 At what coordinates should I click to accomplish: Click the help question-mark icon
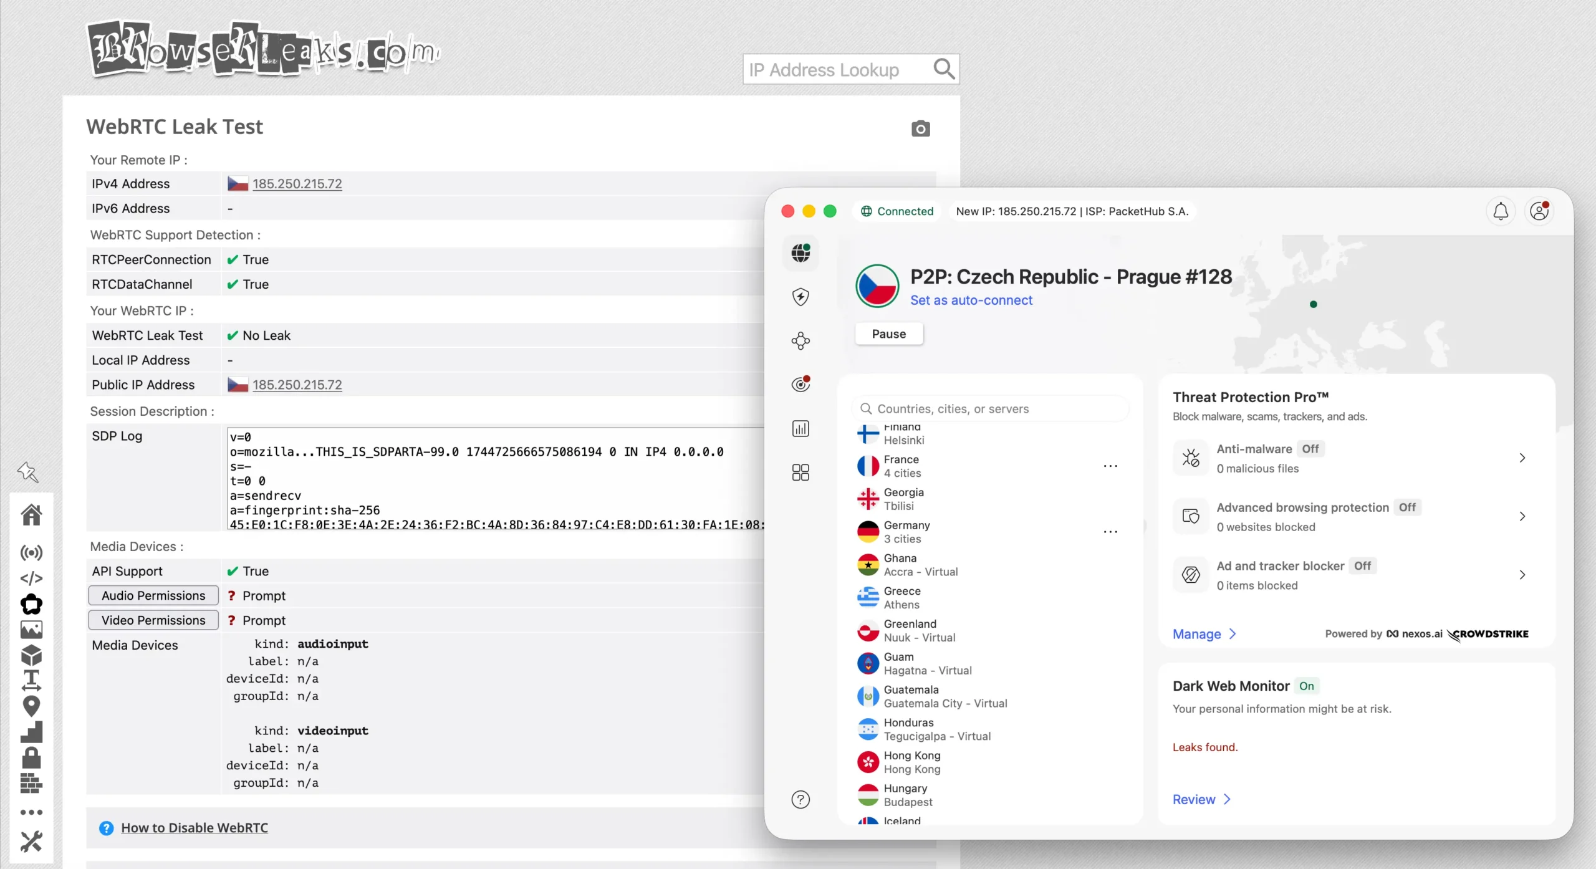pyautogui.click(x=800, y=799)
